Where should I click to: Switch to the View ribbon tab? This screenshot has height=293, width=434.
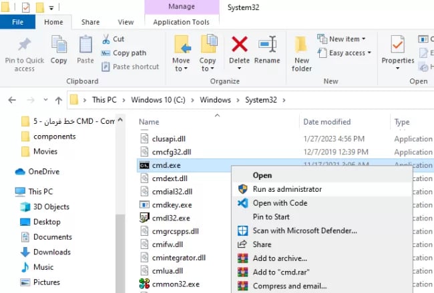[126, 22]
